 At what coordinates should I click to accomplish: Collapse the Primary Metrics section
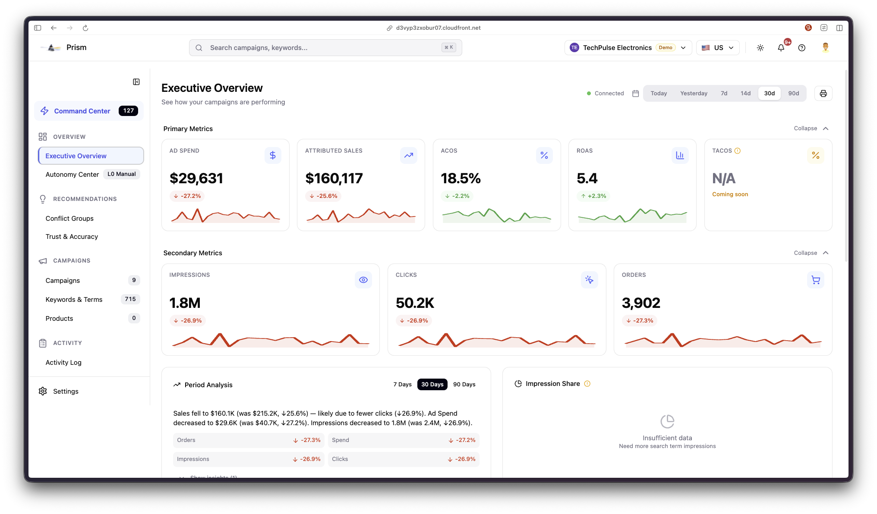click(x=811, y=128)
